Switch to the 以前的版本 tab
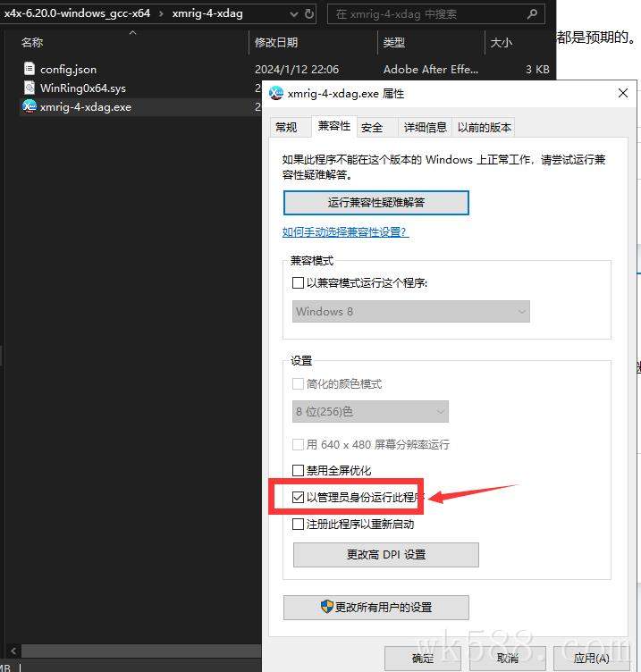 tap(484, 127)
